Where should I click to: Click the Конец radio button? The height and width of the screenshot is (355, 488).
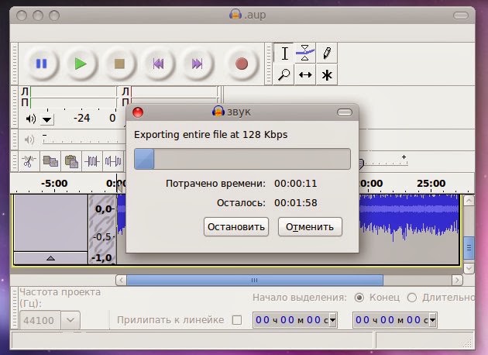(359, 298)
